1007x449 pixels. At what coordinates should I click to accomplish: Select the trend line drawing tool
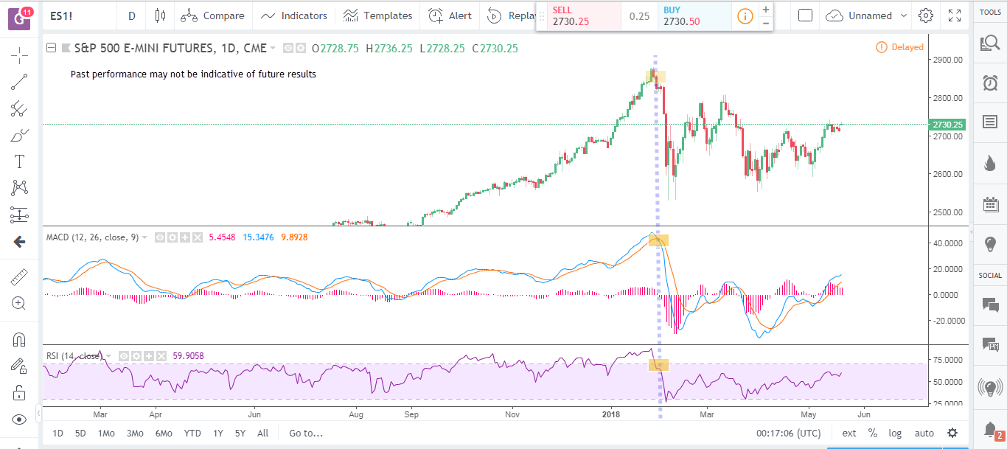pyautogui.click(x=19, y=82)
